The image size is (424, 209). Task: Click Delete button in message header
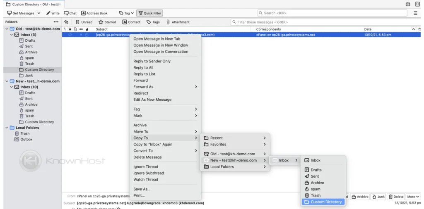tap(396, 197)
